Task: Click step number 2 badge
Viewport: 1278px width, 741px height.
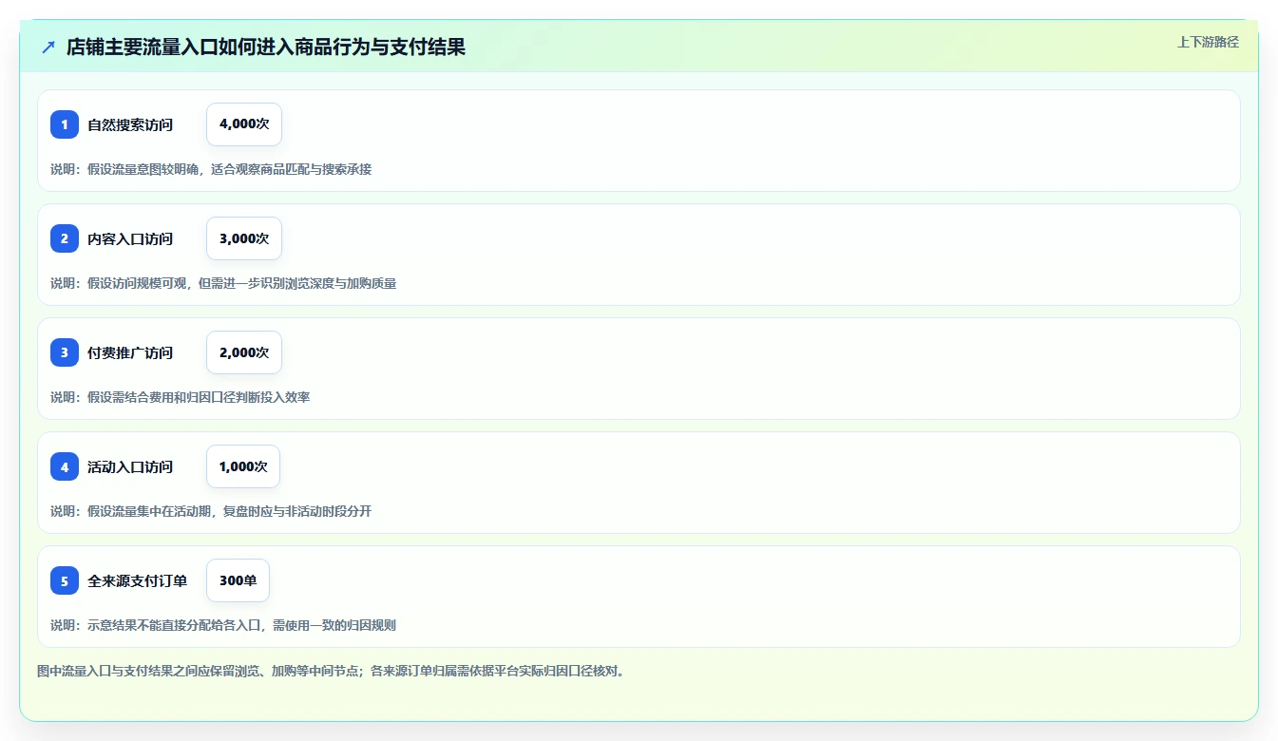Action: [65, 238]
